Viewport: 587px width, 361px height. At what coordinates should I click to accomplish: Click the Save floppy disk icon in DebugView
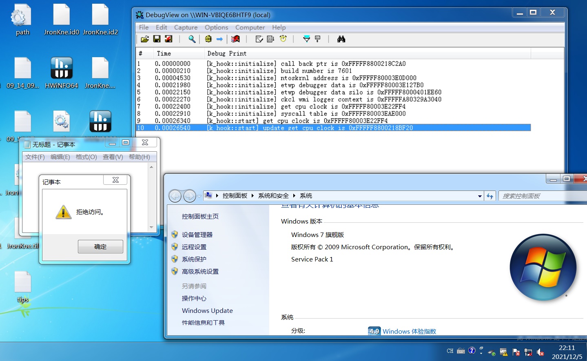tap(157, 39)
